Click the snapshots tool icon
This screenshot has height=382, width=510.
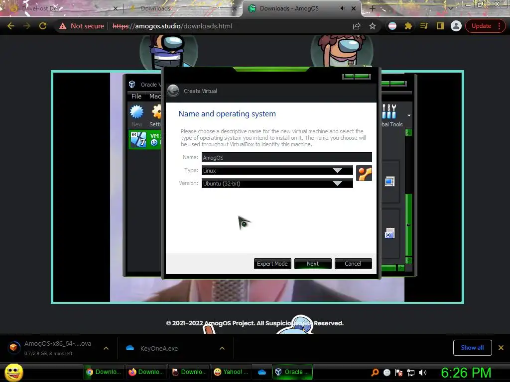[389, 233]
